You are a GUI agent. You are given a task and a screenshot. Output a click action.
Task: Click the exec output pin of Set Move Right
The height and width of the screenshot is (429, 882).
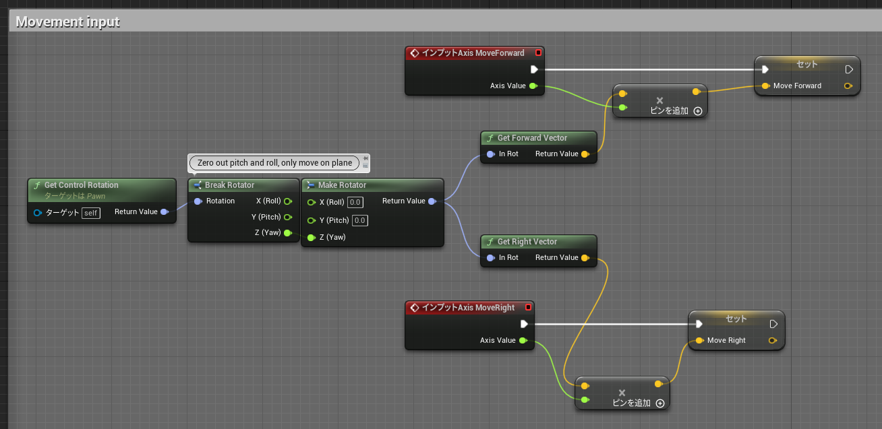coord(773,324)
